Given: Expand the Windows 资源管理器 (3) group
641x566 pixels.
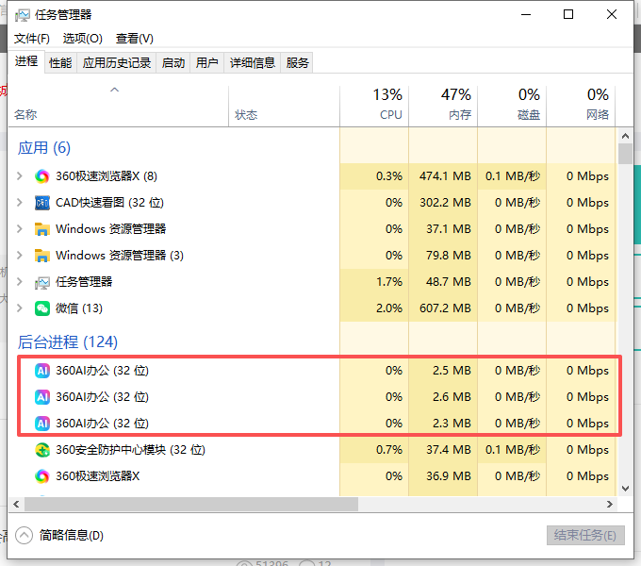Looking at the screenshot, I should pyautogui.click(x=20, y=256).
